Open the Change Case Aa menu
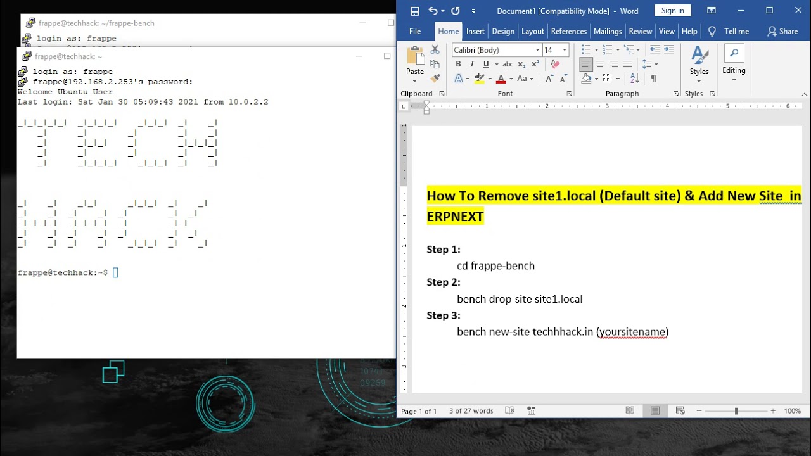This screenshot has height=456, width=811. point(524,79)
